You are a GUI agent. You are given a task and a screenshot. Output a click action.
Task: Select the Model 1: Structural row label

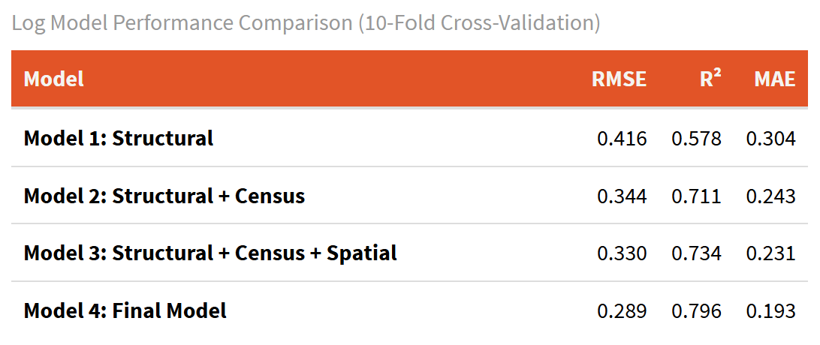(119, 138)
